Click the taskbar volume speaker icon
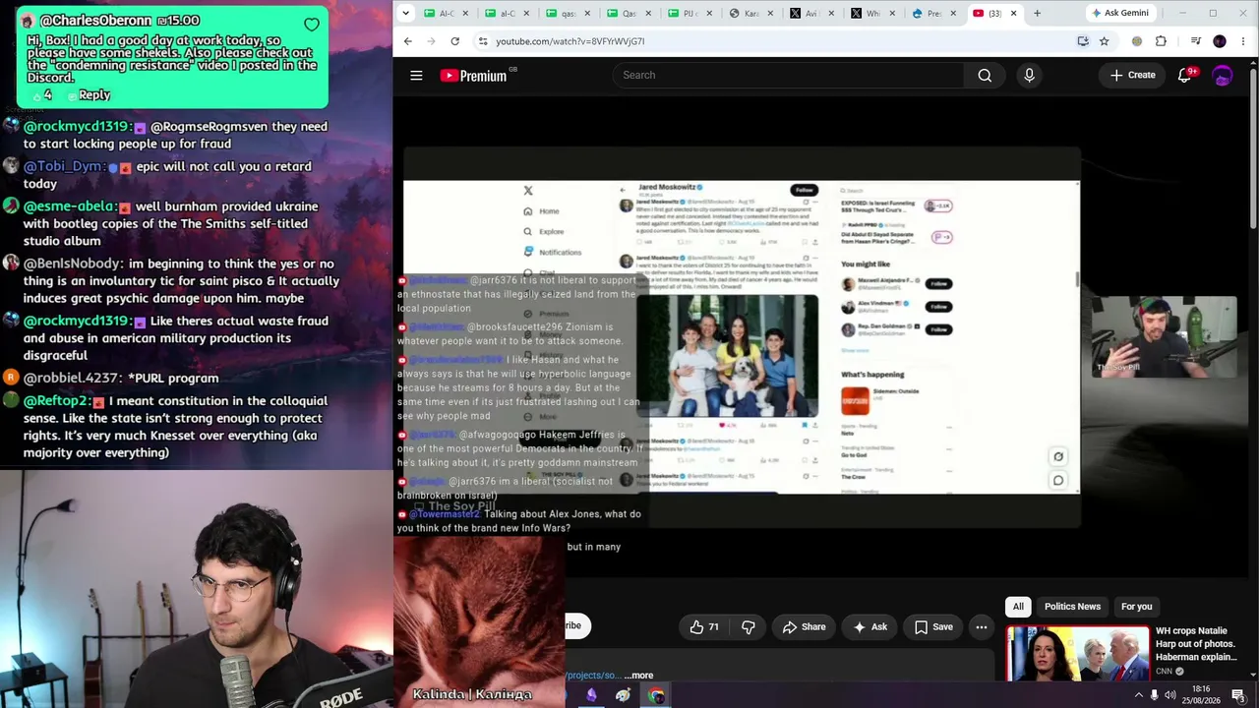The height and width of the screenshot is (708, 1259). [x=1172, y=695]
